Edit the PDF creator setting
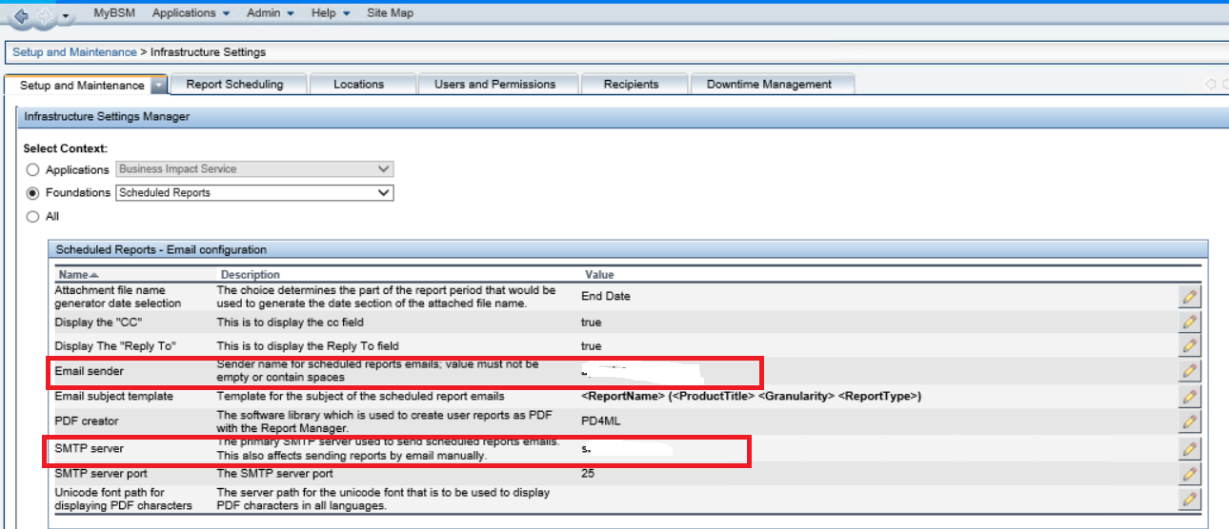 (1189, 421)
